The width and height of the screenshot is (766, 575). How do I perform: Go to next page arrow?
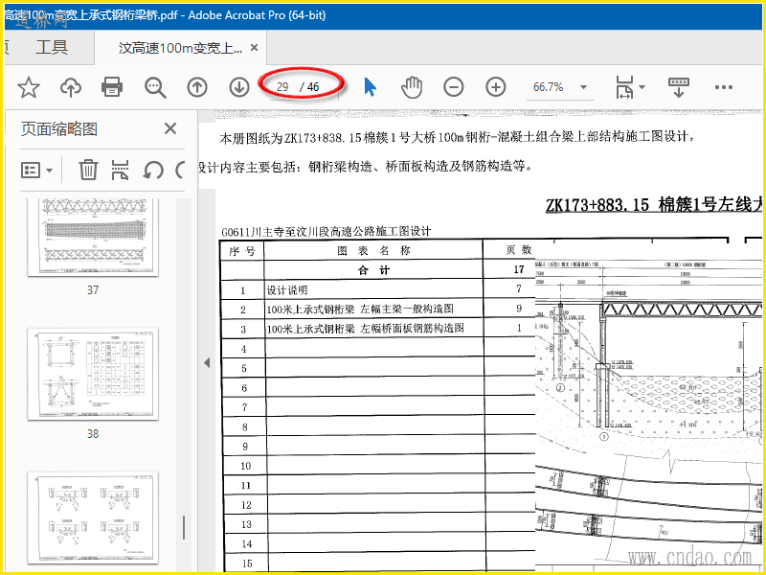tap(238, 87)
